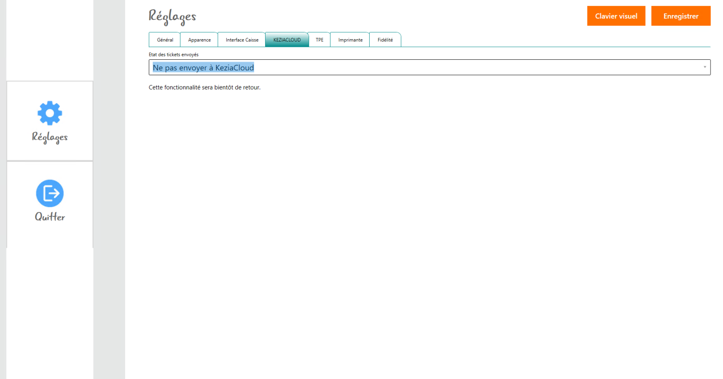723x379 pixels.
Task: Click the blue gear Réglages icon
Action: 50,113
